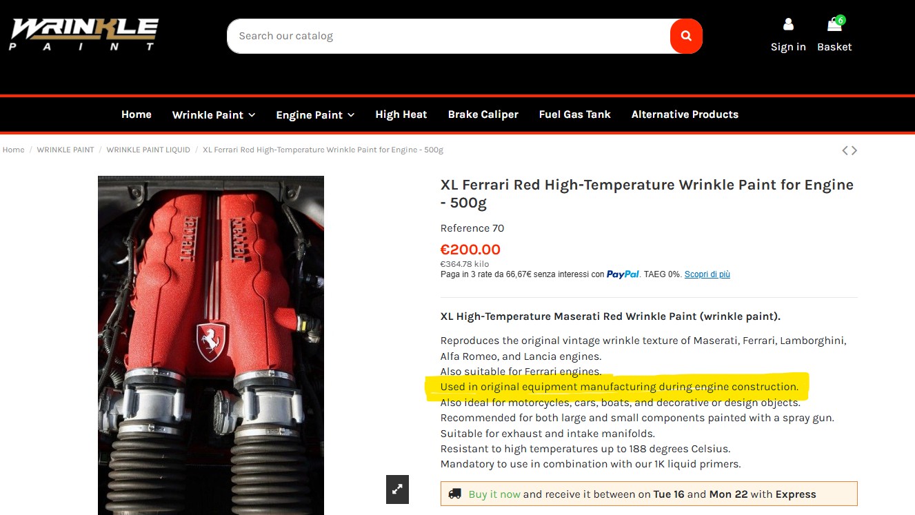Open the Sign in user icon
Viewport: 915px width, 515px height.
[788, 25]
